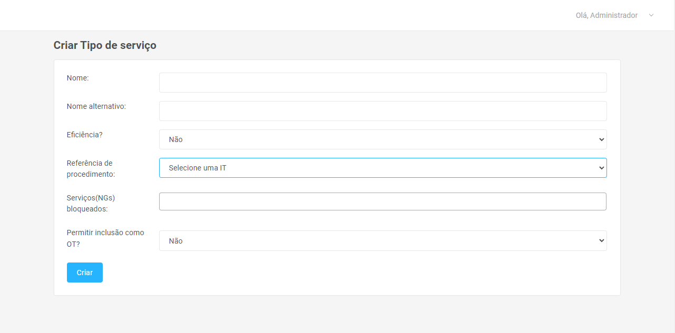The width and height of the screenshot is (675, 333).
Task: Click the "Referência de procedimento:" label
Action: [x=91, y=168]
